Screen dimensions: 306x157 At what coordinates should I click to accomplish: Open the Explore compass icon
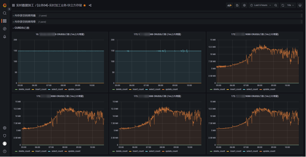(5, 29)
